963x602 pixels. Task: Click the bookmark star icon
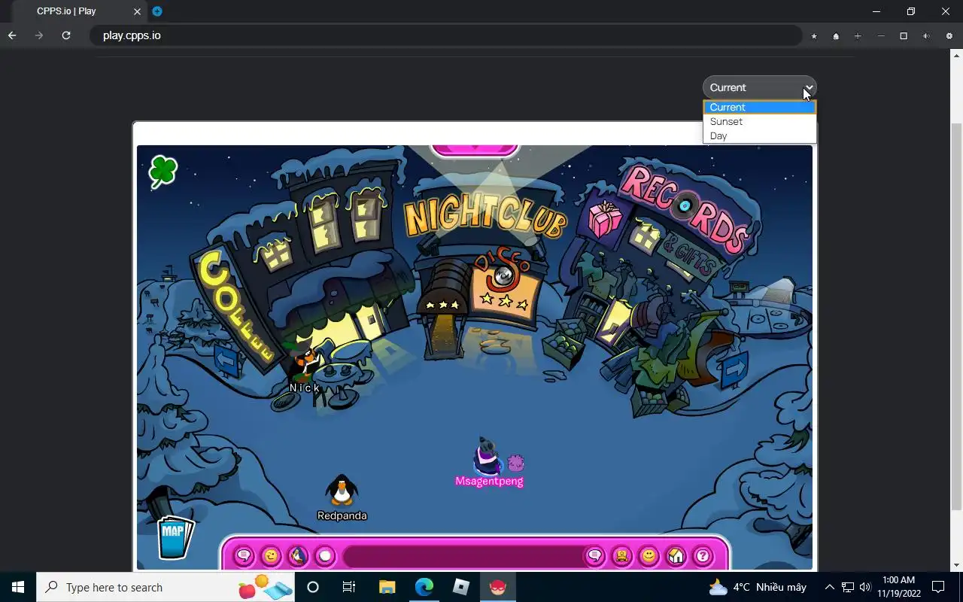coord(813,36)
